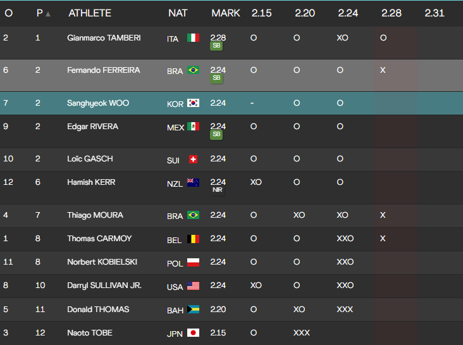The height and width of the screenshot is (345, 463).
Task: Open Donald THOMAS athlete profile
Action: tap(98, 309)
